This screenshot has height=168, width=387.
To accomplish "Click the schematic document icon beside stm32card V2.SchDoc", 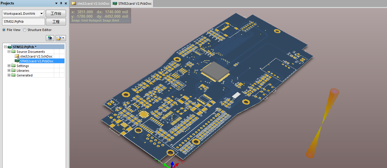I will tap(17, 56).
